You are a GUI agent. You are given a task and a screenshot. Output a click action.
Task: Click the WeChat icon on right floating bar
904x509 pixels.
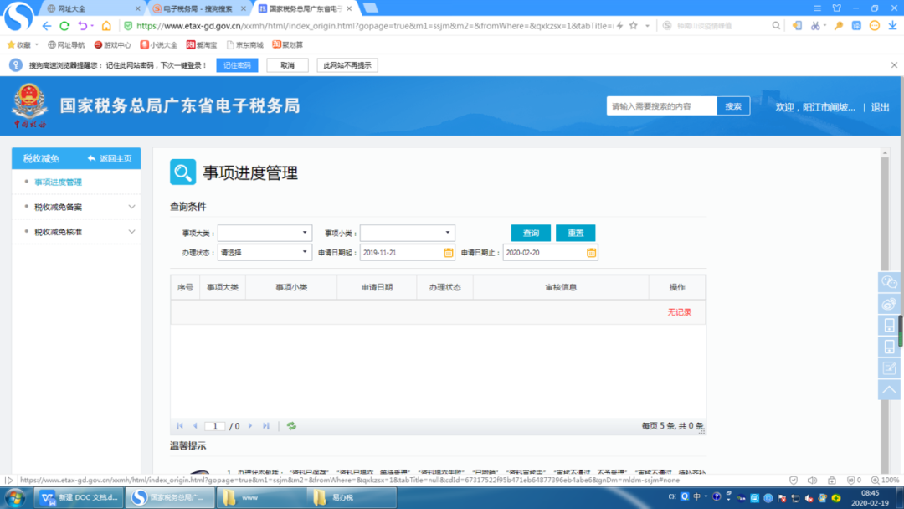(x=889, y=282)
